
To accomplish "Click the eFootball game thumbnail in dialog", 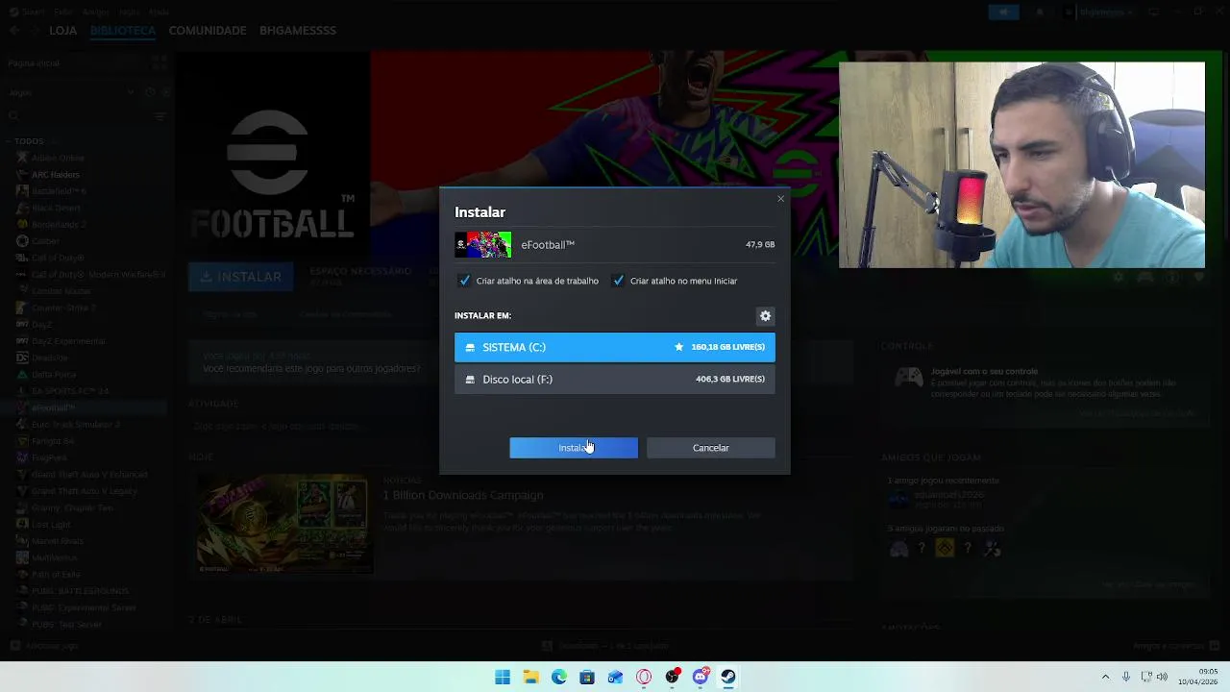I will tap(483, 245).
